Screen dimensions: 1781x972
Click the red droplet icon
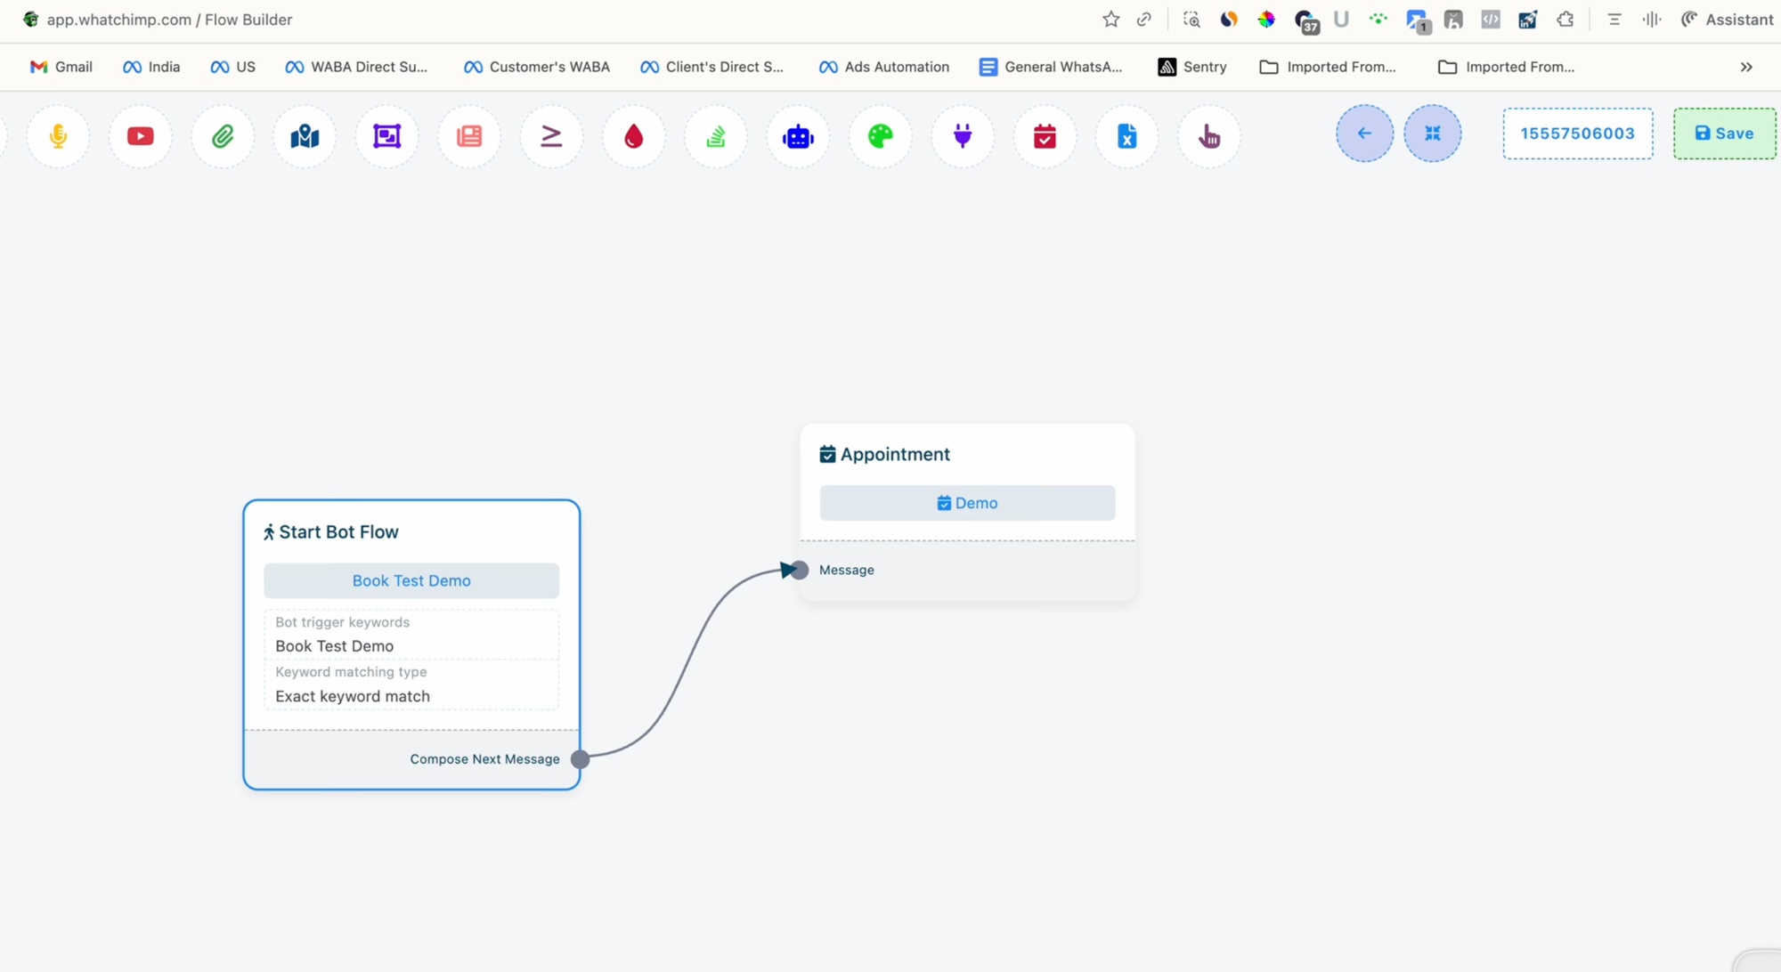(x=633, y=136)
